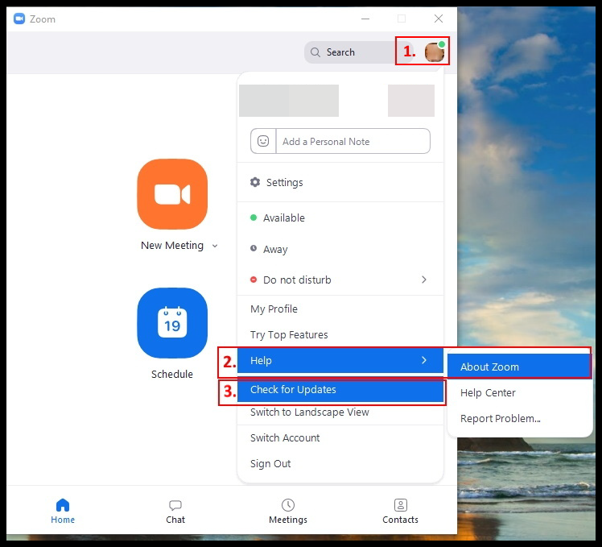Screen dimensions: 602x547
Task: Select About Zoom in the submenu
Action: pyautogui.click(x=489, y=367)
